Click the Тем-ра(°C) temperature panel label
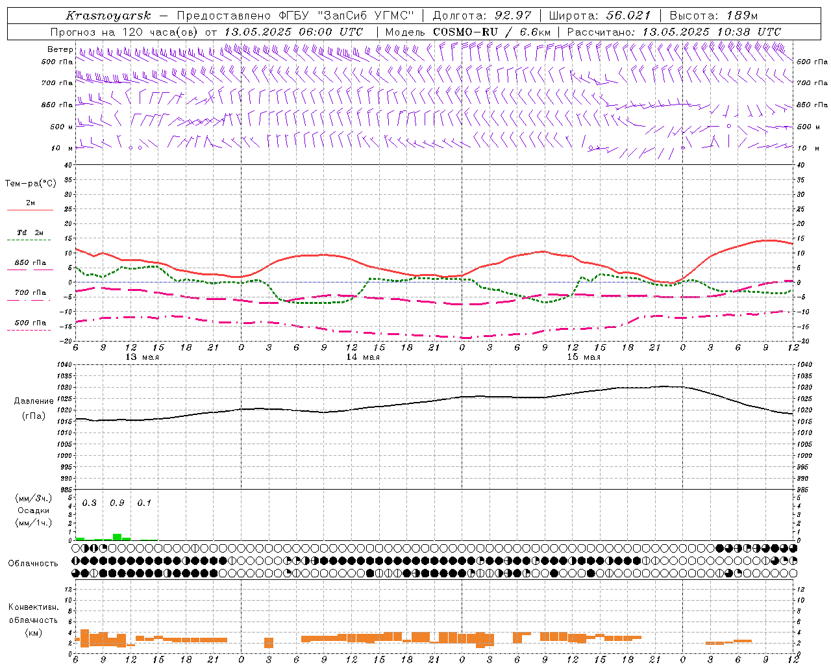 pos(31,184)
